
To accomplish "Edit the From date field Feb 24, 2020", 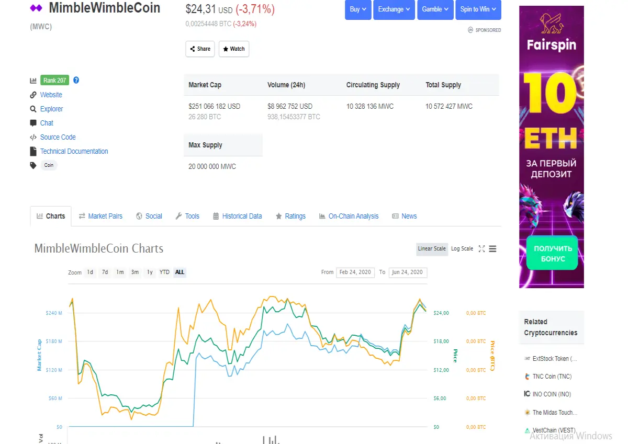I will tap(355, 272).
